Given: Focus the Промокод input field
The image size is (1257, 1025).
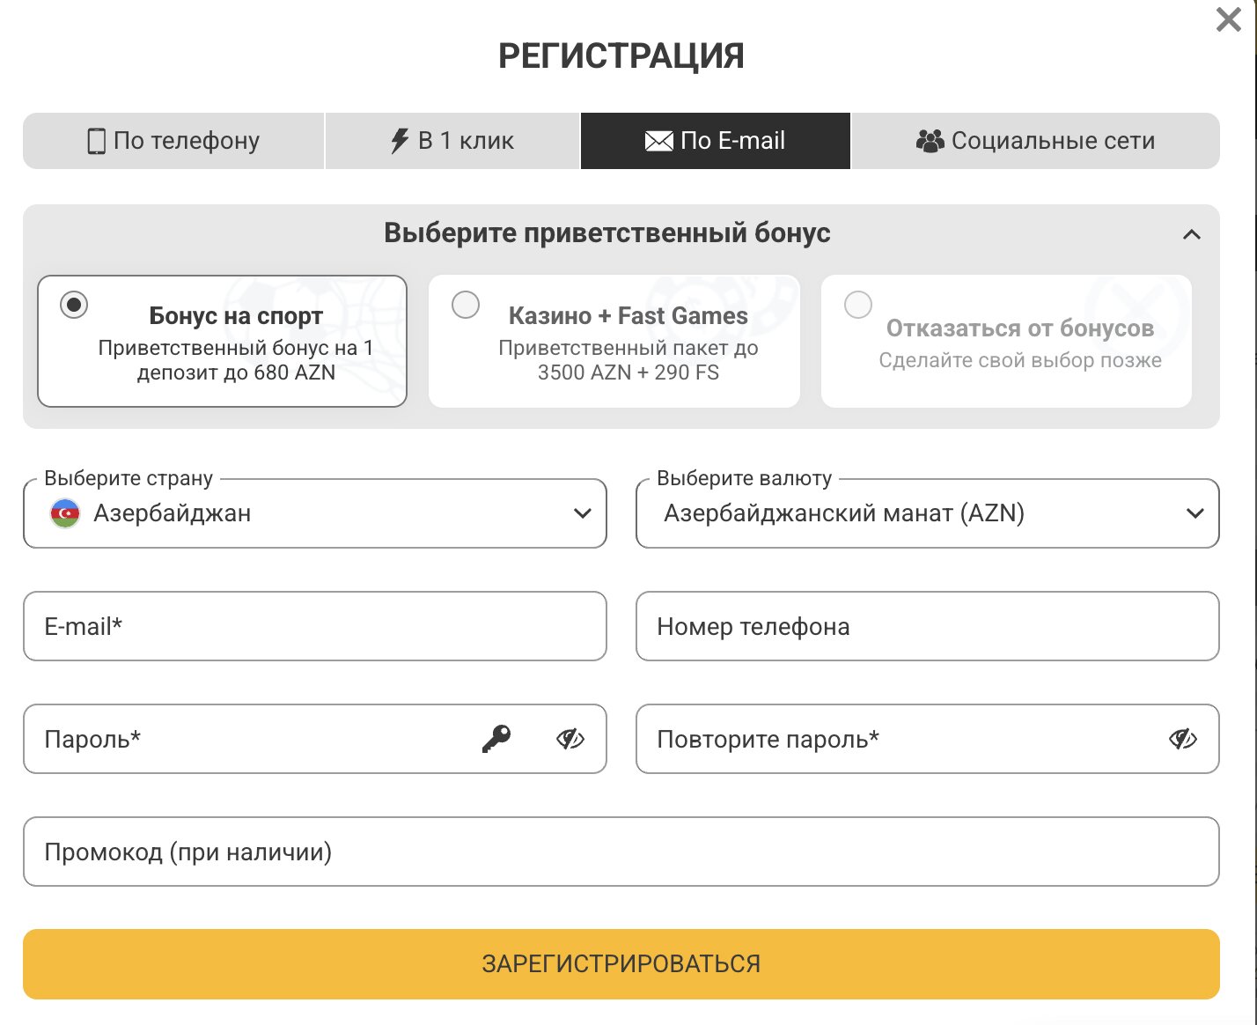Looking at the screenshot, I should pyautogui.click(x=621, y=852).
